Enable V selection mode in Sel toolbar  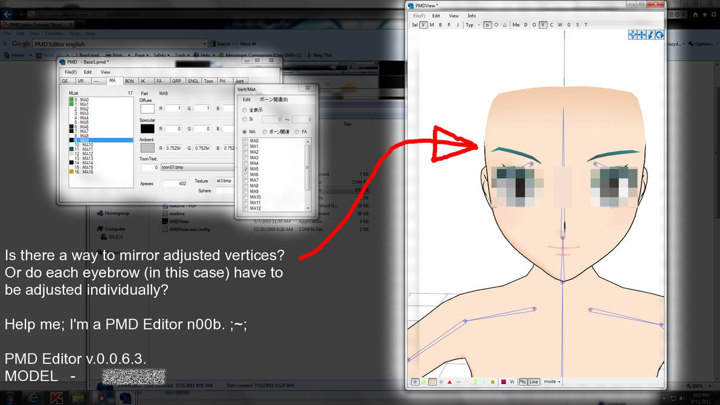point(423,24)
